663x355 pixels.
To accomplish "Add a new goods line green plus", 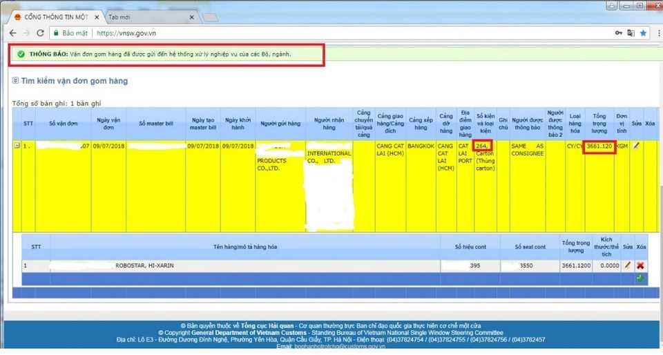I will tap(640, 278).
